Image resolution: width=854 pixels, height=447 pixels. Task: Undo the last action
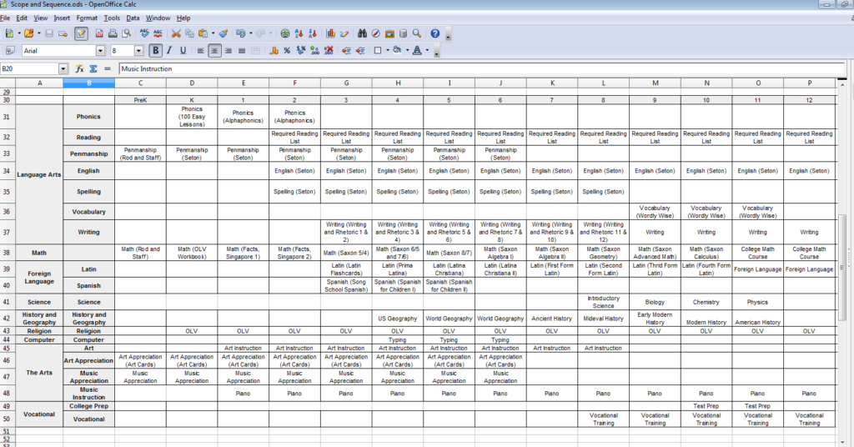(x=241, y=33)
